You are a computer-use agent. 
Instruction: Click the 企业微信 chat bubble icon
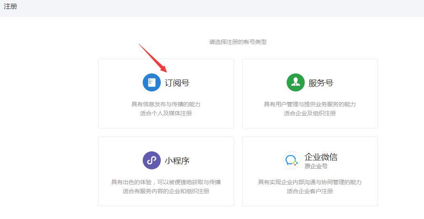coord(292,160)
